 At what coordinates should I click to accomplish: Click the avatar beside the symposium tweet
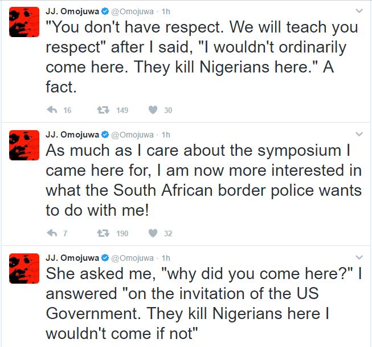[23, 146]
